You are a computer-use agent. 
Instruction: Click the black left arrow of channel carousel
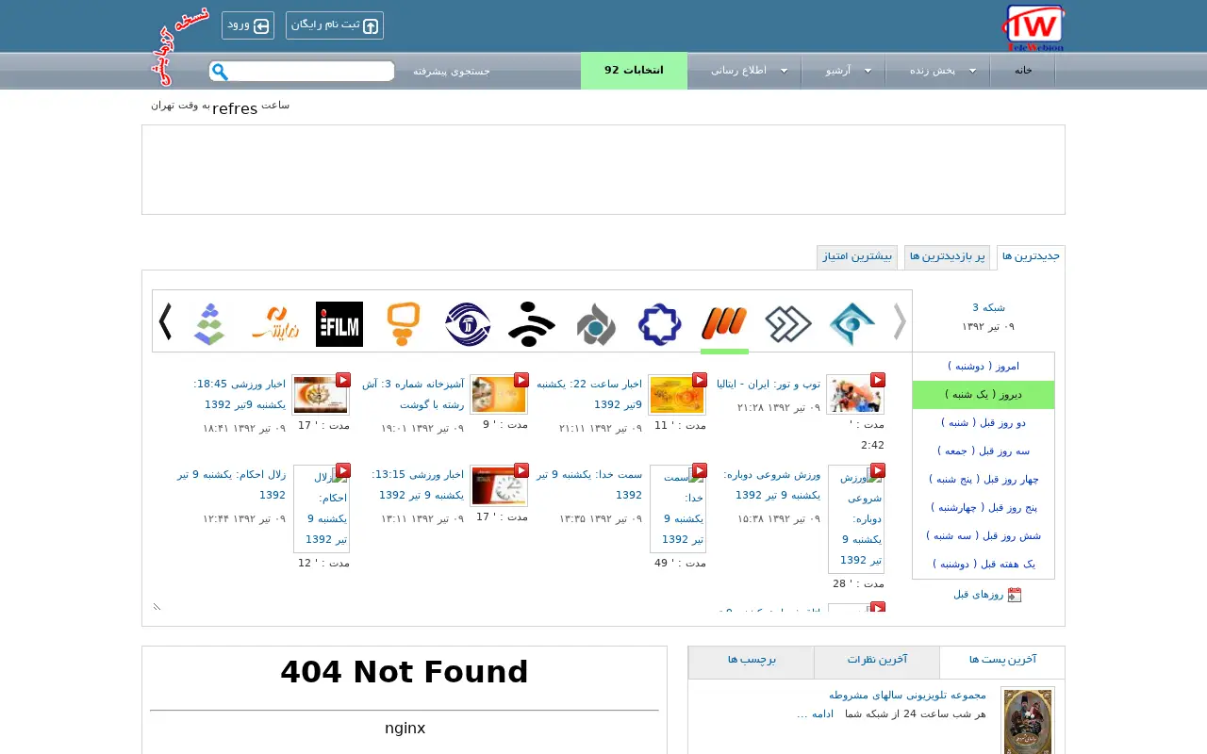coord(165,321)
